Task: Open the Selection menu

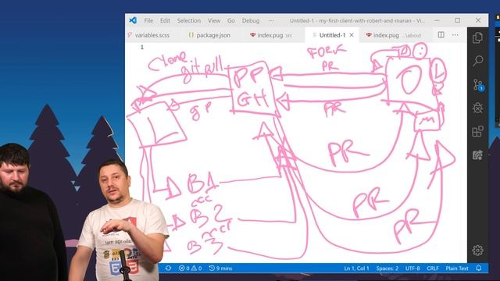Action: [x=189, y=20]
